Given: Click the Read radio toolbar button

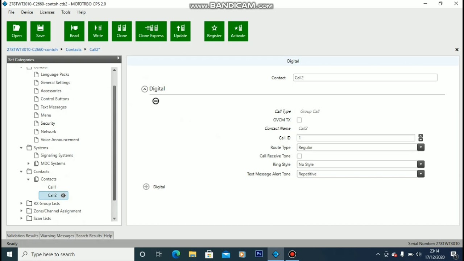Looking at the screenshot, I should coord(74,31).
